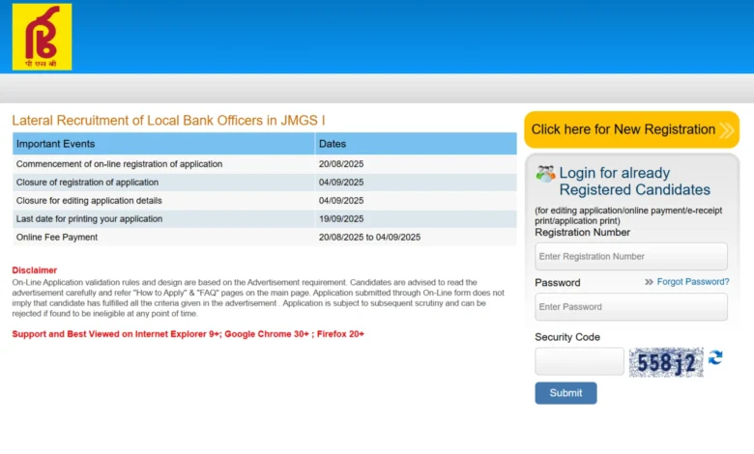Click the 'Online Fee Payment' row label

point(57,237)
